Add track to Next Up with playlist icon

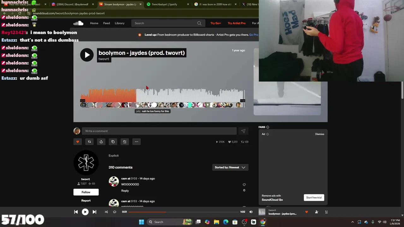[x=125, y=142]
